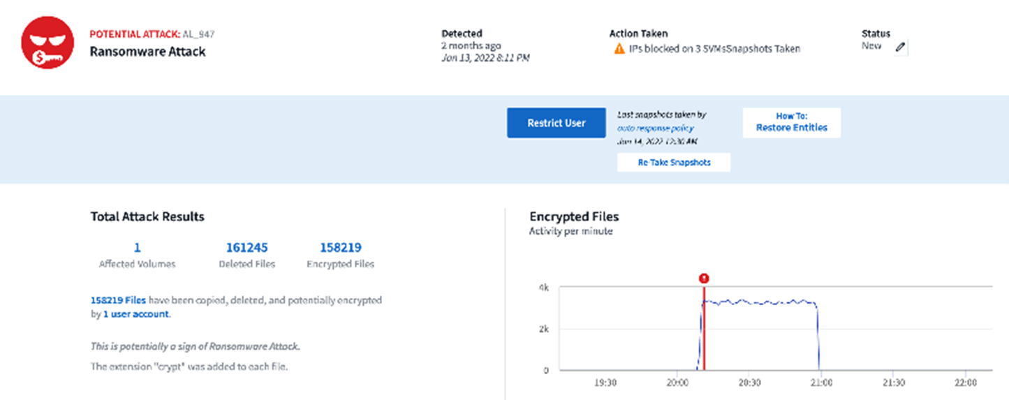1009x400 pixels.
Task: Click the red alert marker on chart
Action: pos(704,278)
